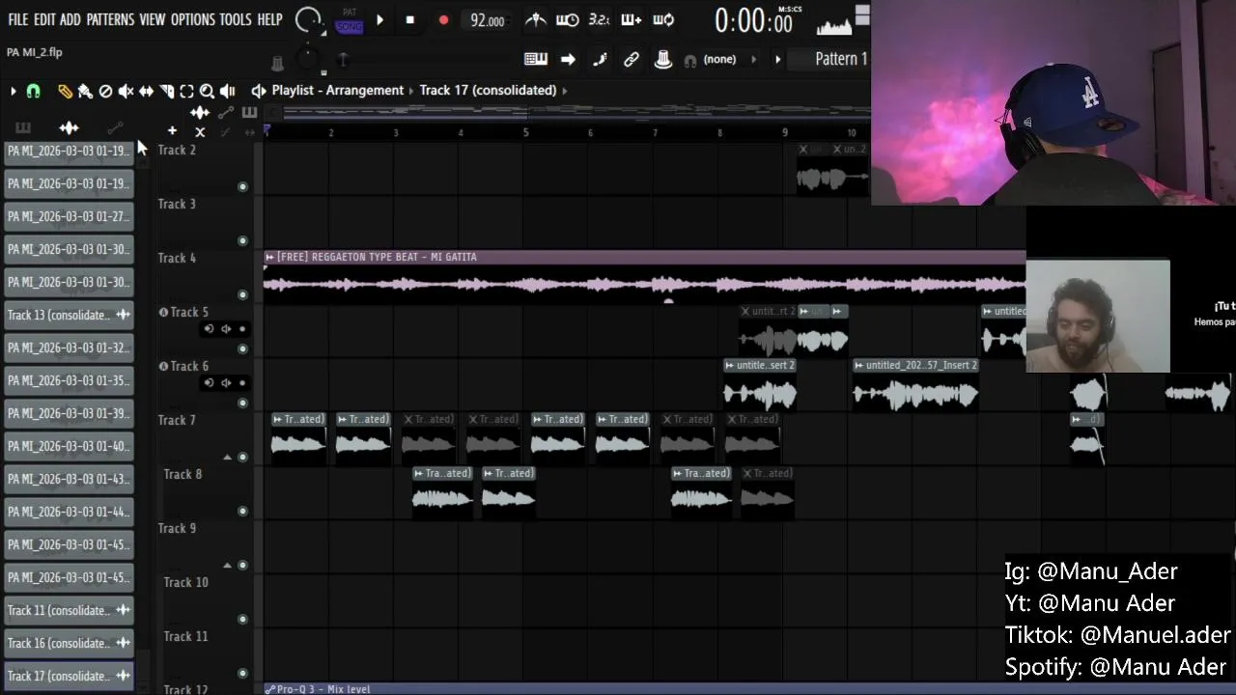The height and width of the screenshot is (695, 1236).
Task: Select the Slip tool
Action: pos(146,91)
